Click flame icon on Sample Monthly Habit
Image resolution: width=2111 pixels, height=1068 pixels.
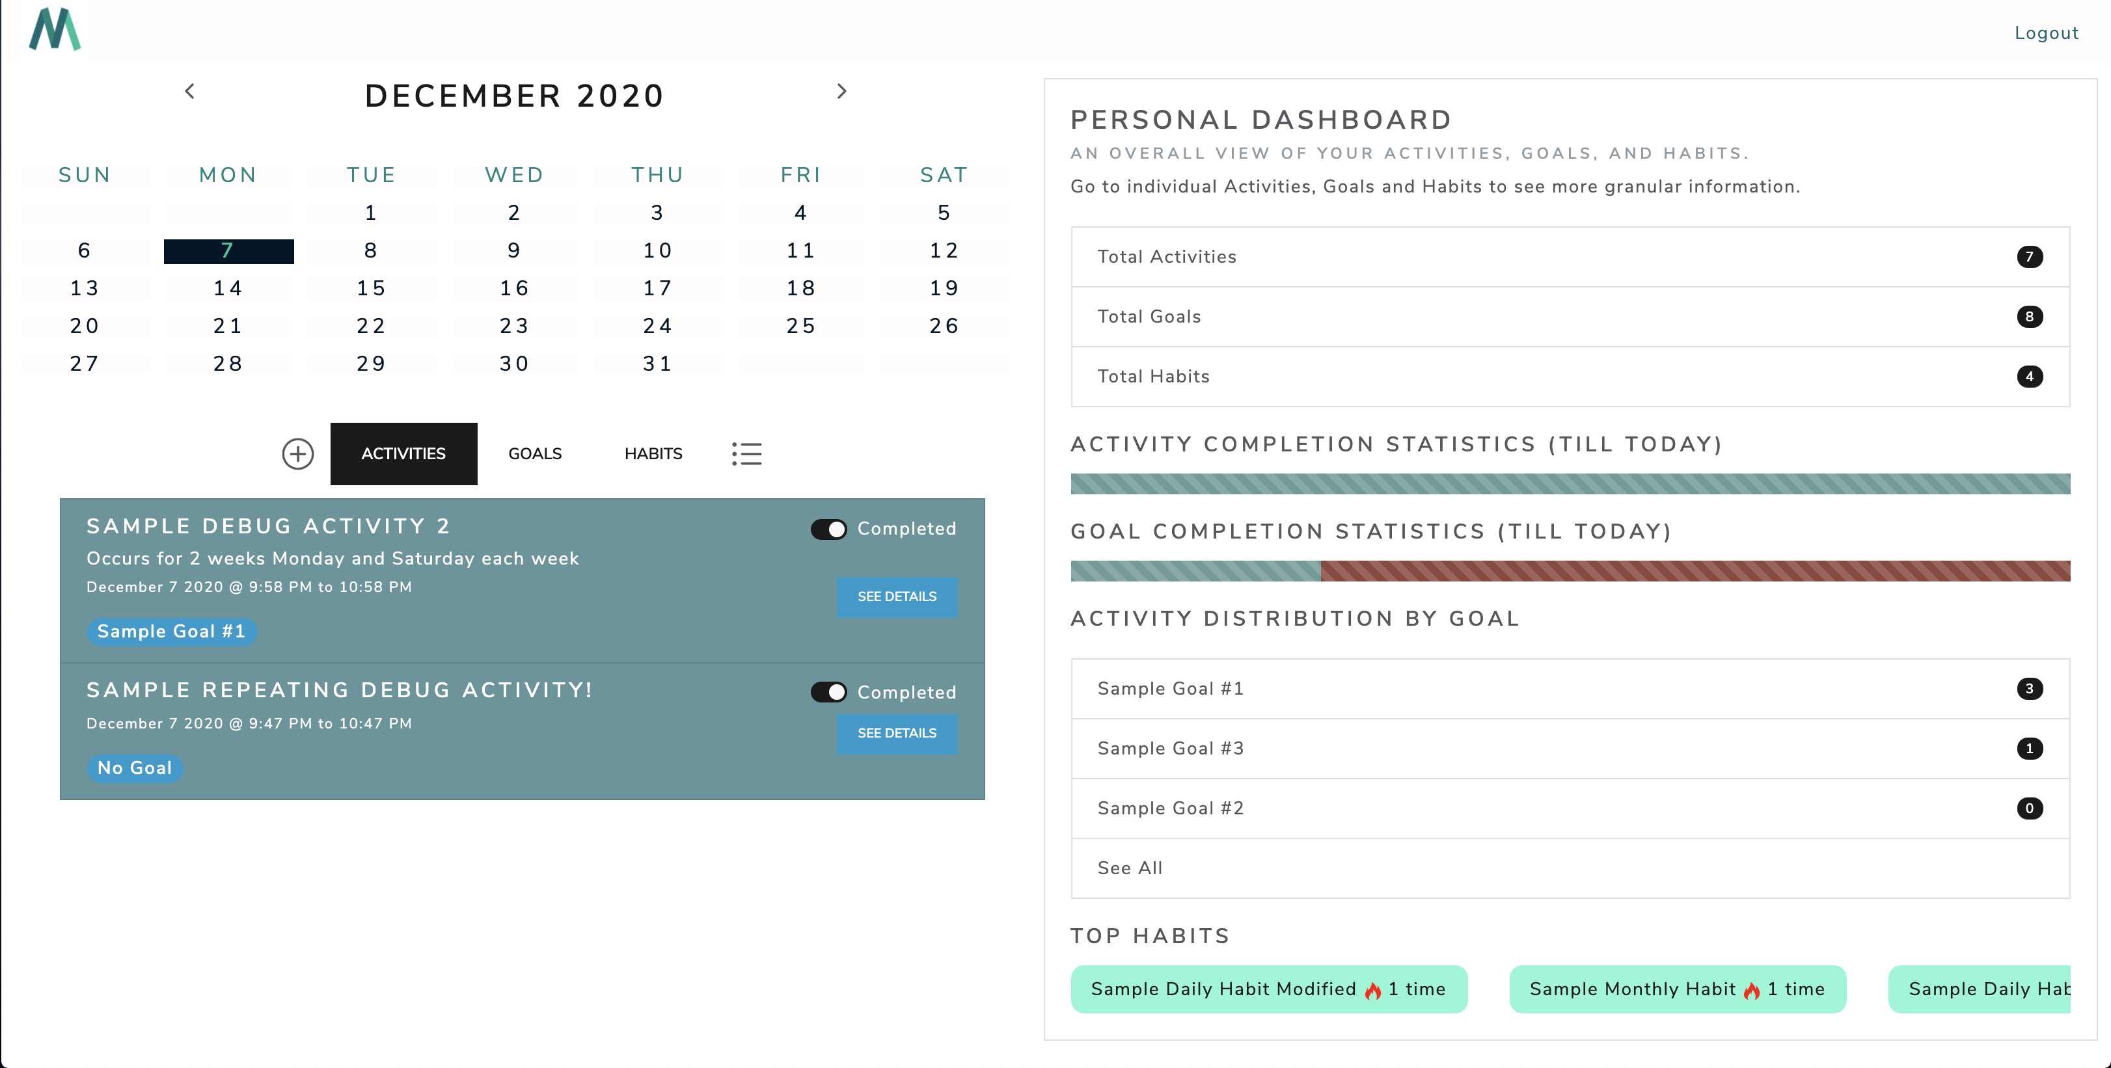(x=1752, y=990)
